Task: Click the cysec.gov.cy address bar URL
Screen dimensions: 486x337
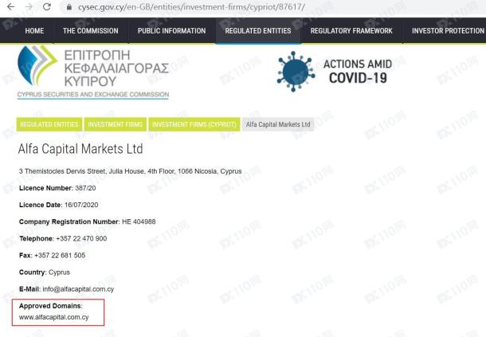Action: click(x=191, y=7)
